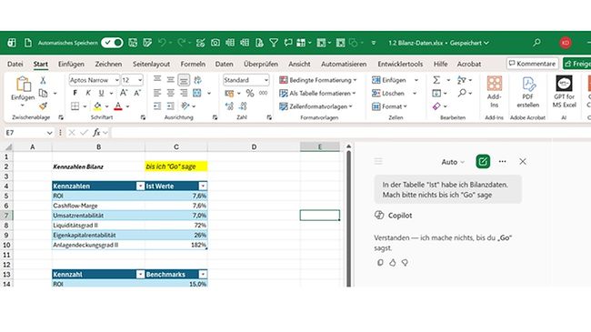591x332 pixels.
Task: Toggle underline formatting (U)
Action: 101,93
